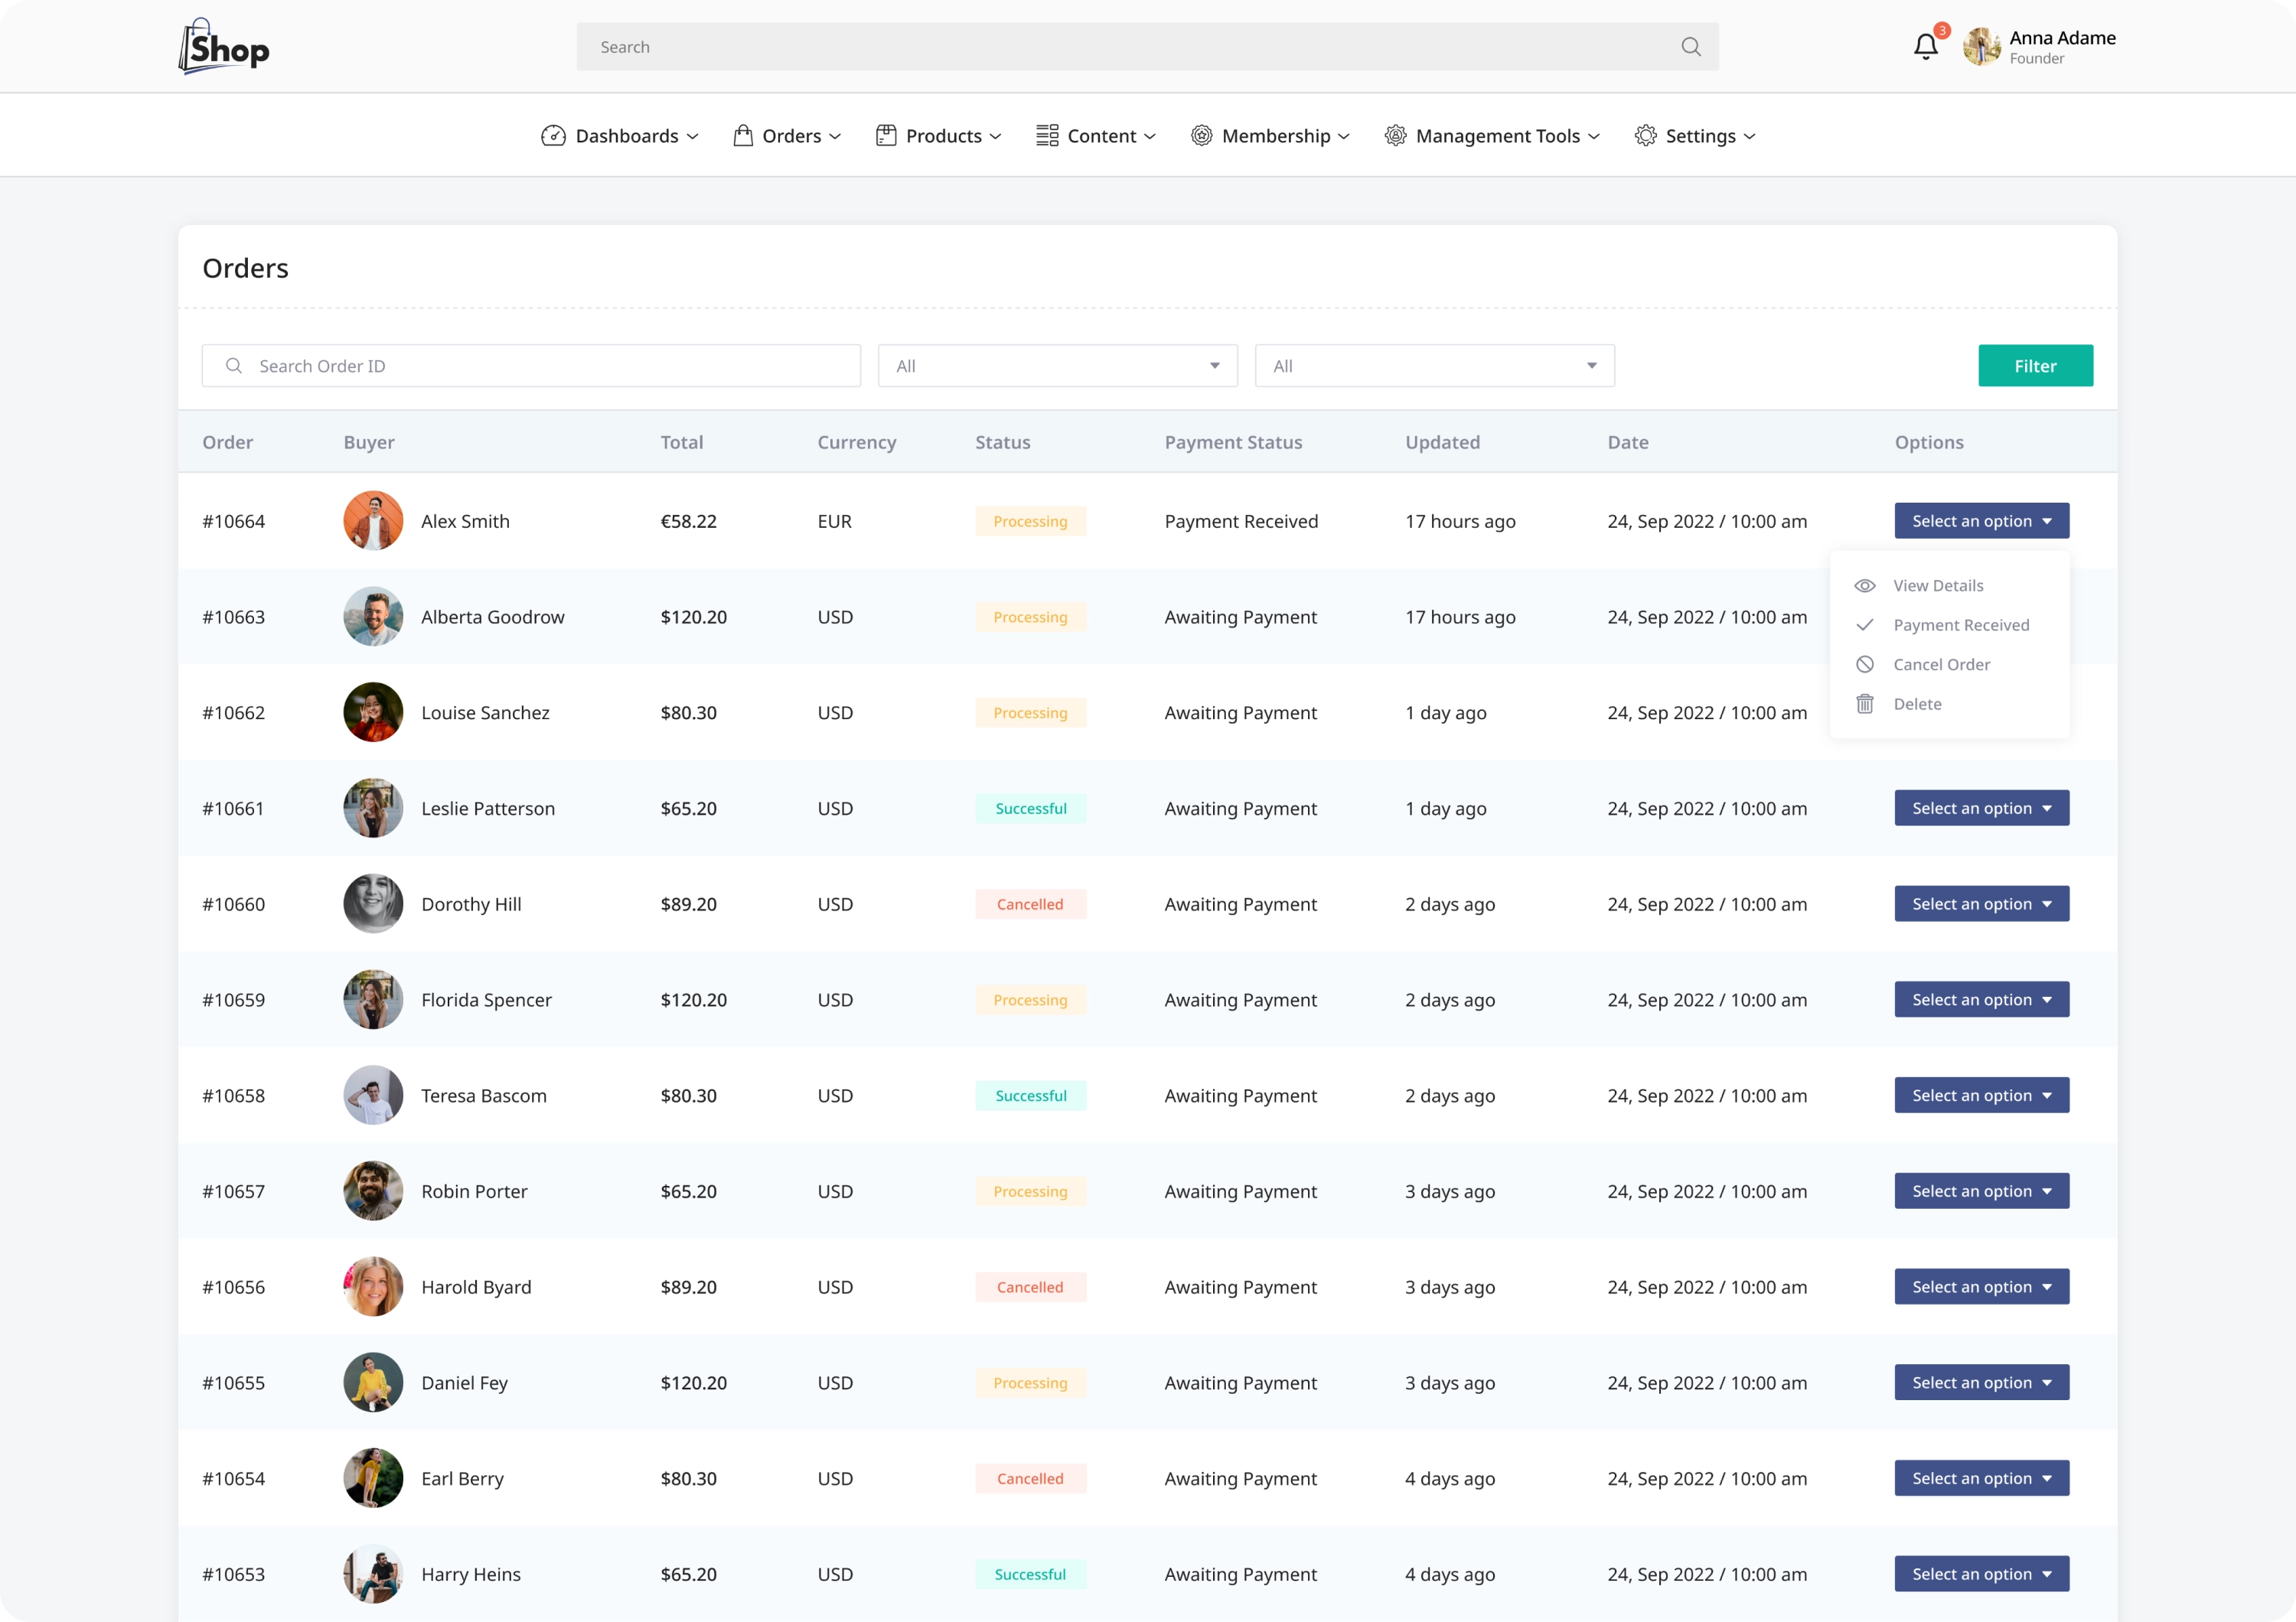
Task: Click the notification bell icon
Action: (x=1925, y=47)
